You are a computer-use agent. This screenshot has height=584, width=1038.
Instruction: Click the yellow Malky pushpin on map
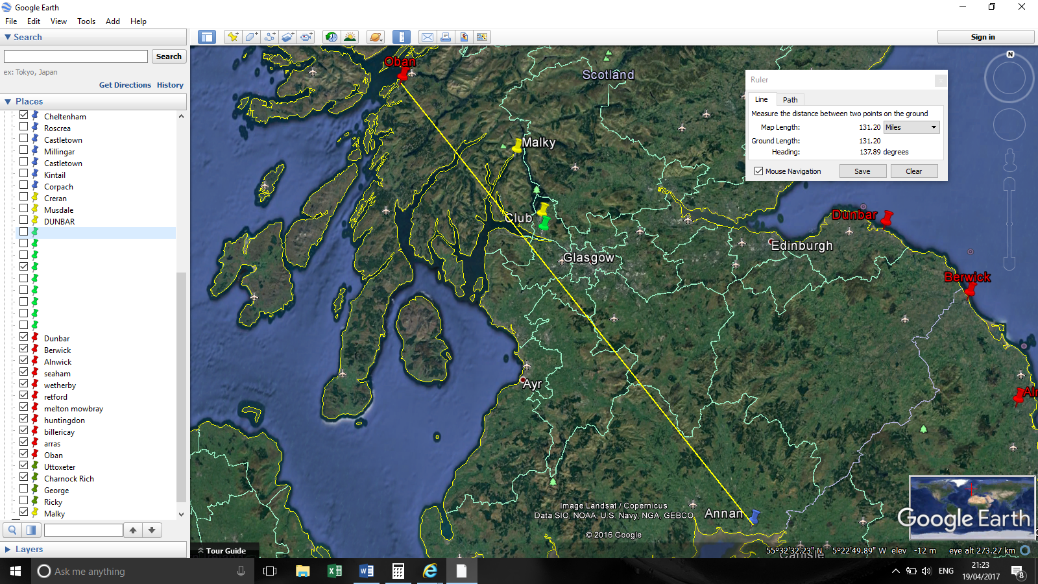click(x=517, y=147)
